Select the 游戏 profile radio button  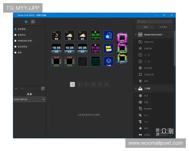pos(15,52)
